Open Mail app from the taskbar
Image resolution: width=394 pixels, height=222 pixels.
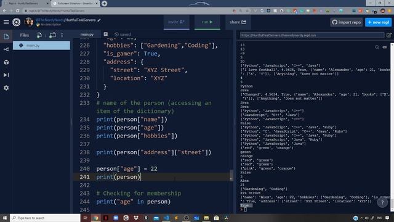(x=156, y=218)
